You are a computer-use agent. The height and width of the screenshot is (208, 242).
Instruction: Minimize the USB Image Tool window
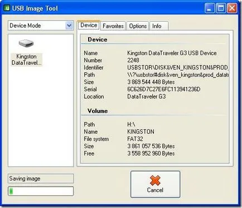(x=210, y=8)
